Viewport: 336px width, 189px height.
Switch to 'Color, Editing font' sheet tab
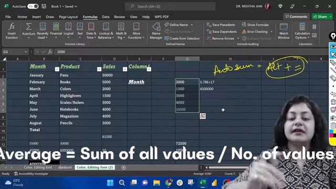point(38,167)
